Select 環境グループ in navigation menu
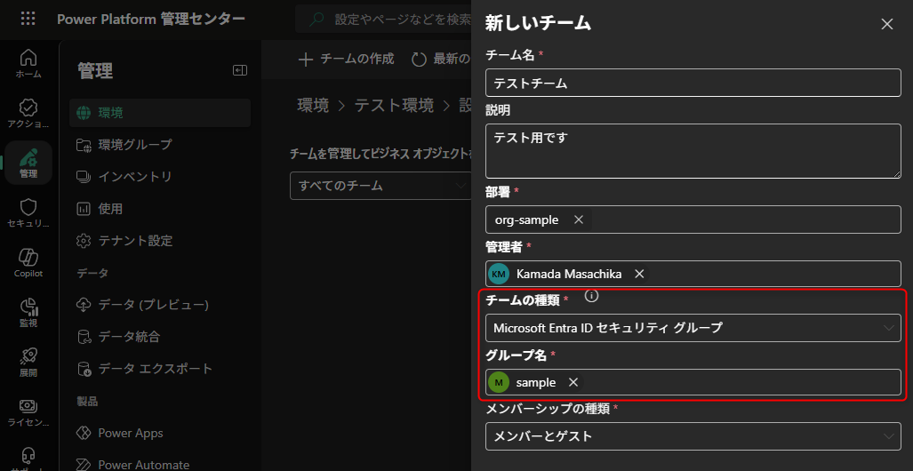913x471 pixels. coord(135,145)
